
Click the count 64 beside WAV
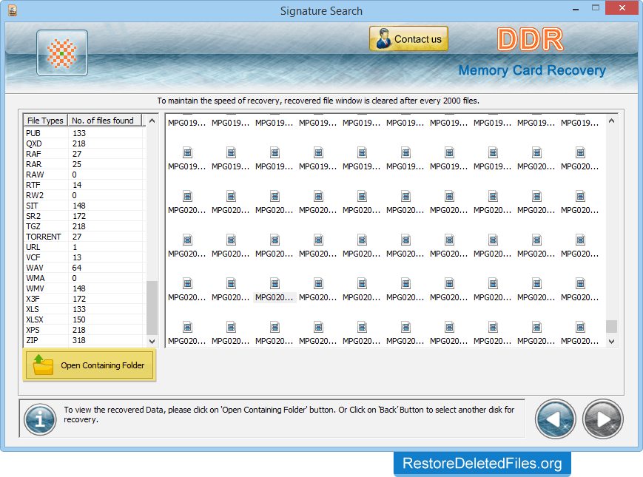(77, 268)
